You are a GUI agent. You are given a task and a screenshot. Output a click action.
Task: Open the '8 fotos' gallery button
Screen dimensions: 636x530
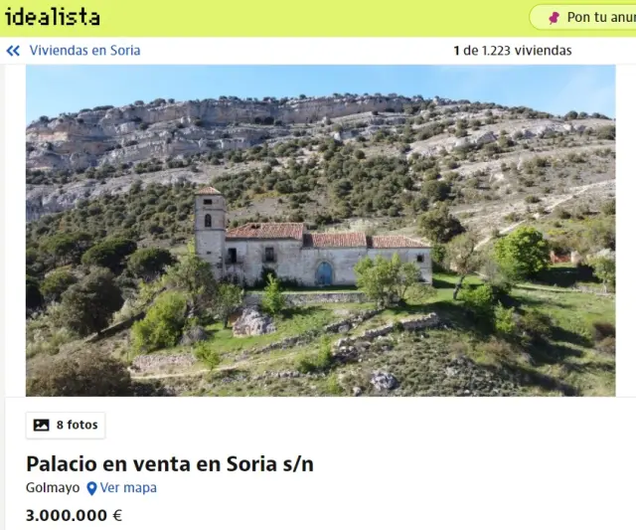[x=66, y=425]
